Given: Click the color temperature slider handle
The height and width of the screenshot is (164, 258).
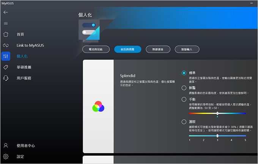Looking at the screenshot, I should [217, 113].
